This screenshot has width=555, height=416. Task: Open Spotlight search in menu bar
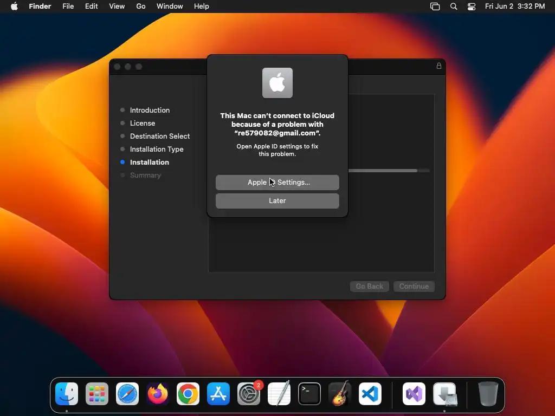pyautogui.click(x=454, y=6)
